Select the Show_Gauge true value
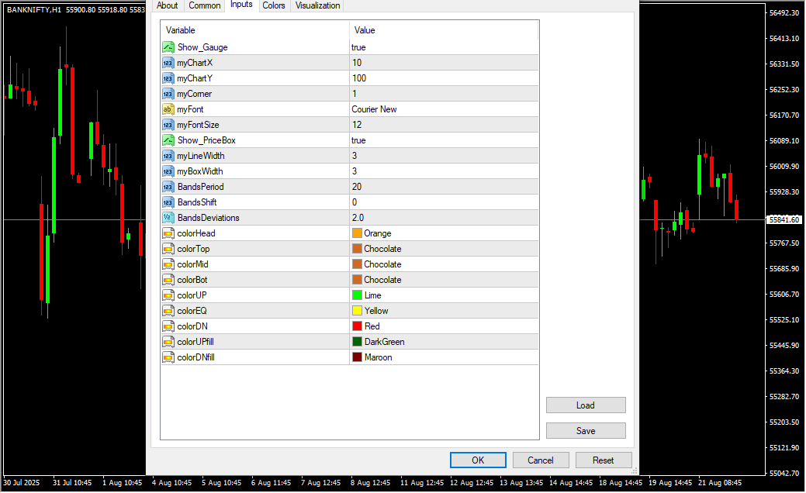Viewport: 806px width, 493px height. [x=358, y=47]
